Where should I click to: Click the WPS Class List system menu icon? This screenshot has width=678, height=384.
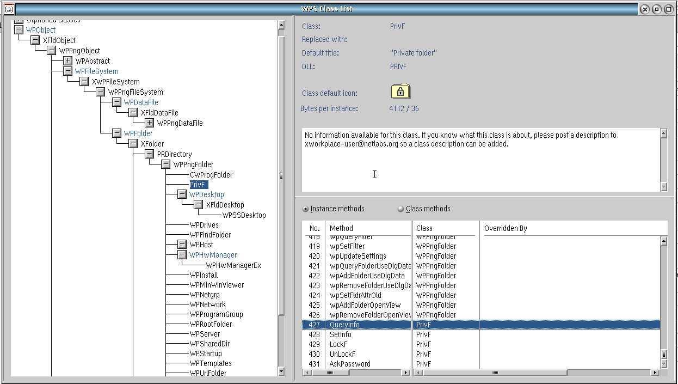pos(9,9)
